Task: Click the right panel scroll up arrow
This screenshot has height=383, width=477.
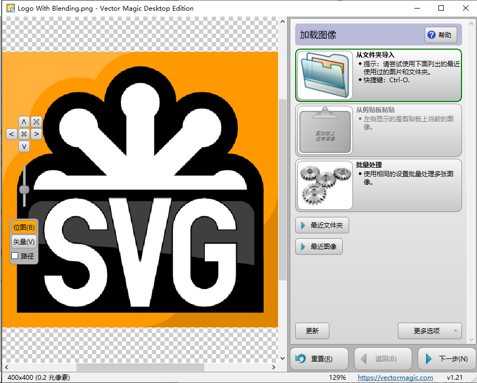Action: pyautogui.click(x=472, y=23)
